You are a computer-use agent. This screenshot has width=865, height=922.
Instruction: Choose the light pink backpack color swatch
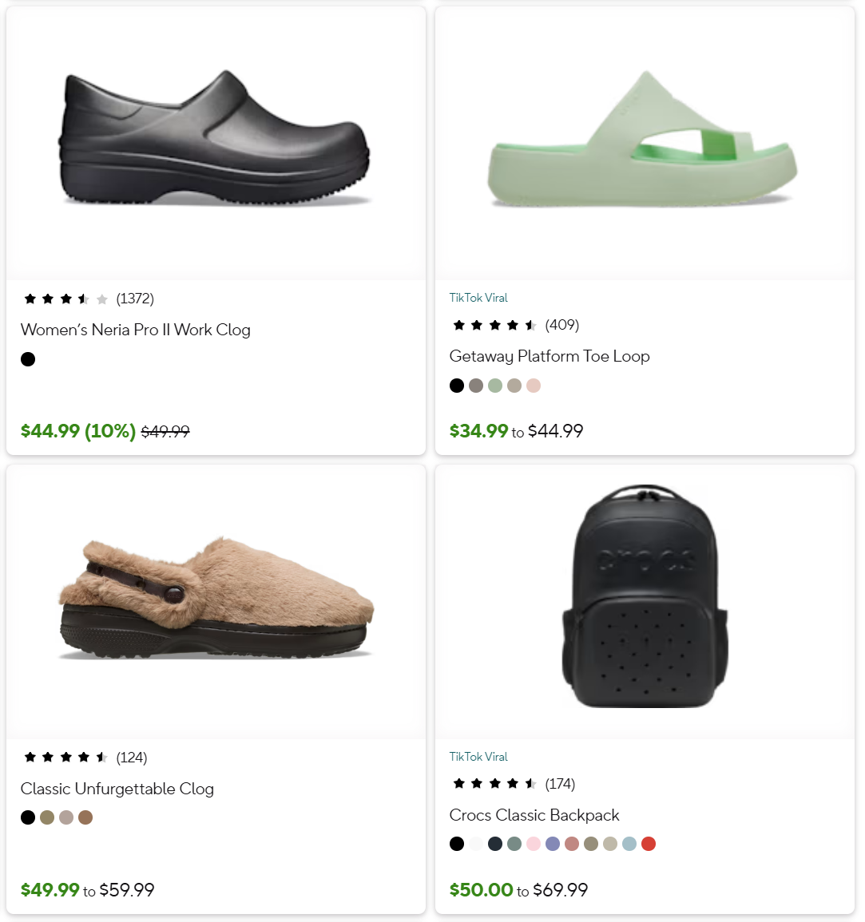point(534,844)
